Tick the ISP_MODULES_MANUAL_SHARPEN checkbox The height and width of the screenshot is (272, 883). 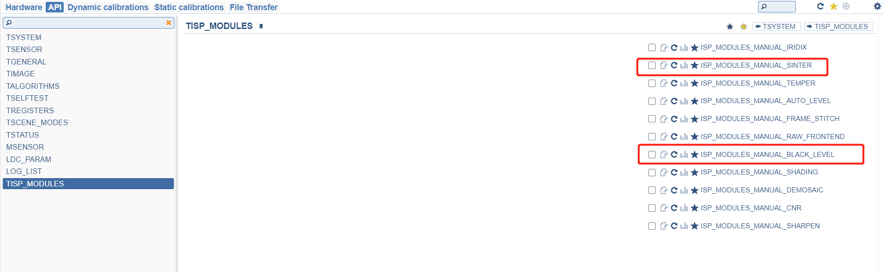pyautogui.click(x=652, y=226)
